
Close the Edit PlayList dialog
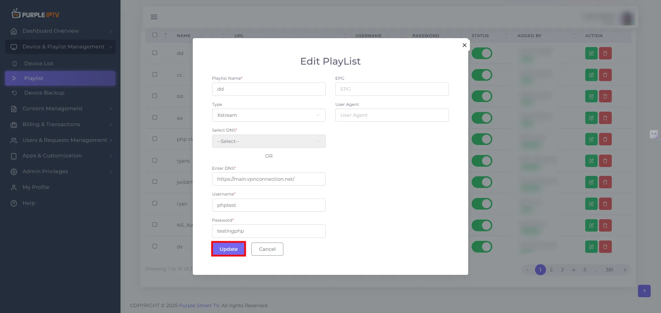tap(464, 45)
